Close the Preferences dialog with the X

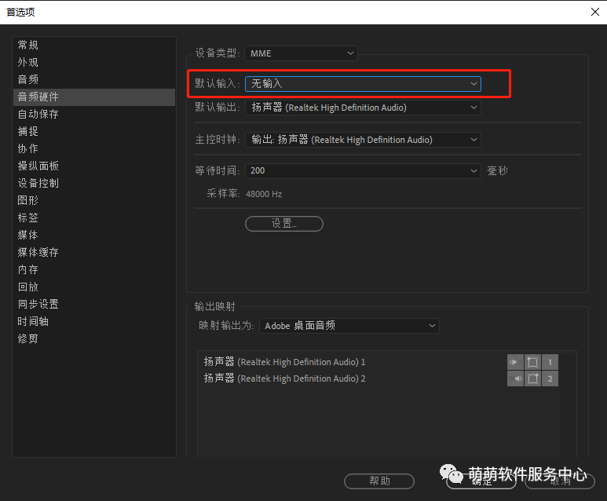(x=595, y=12)
